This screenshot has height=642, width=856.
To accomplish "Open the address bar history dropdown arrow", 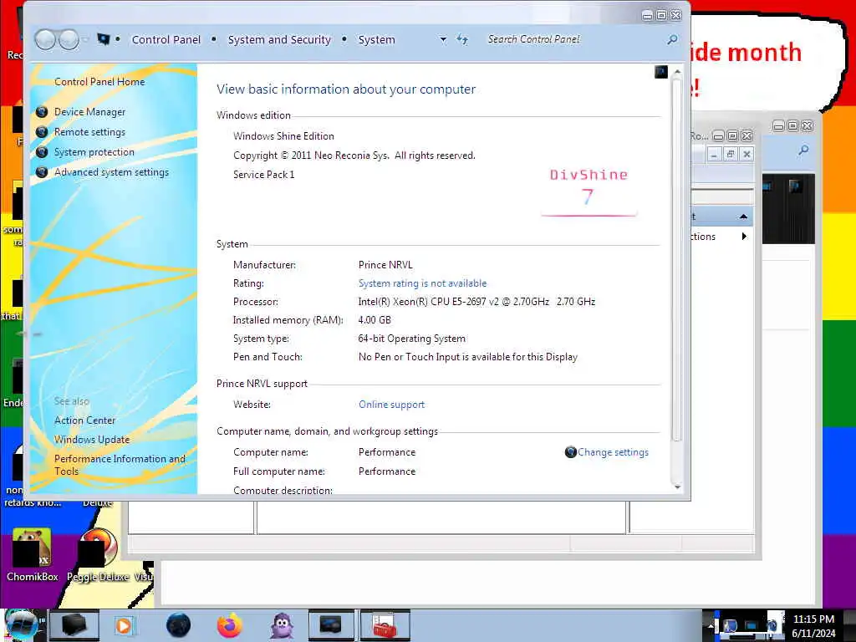I will point(443,39).
